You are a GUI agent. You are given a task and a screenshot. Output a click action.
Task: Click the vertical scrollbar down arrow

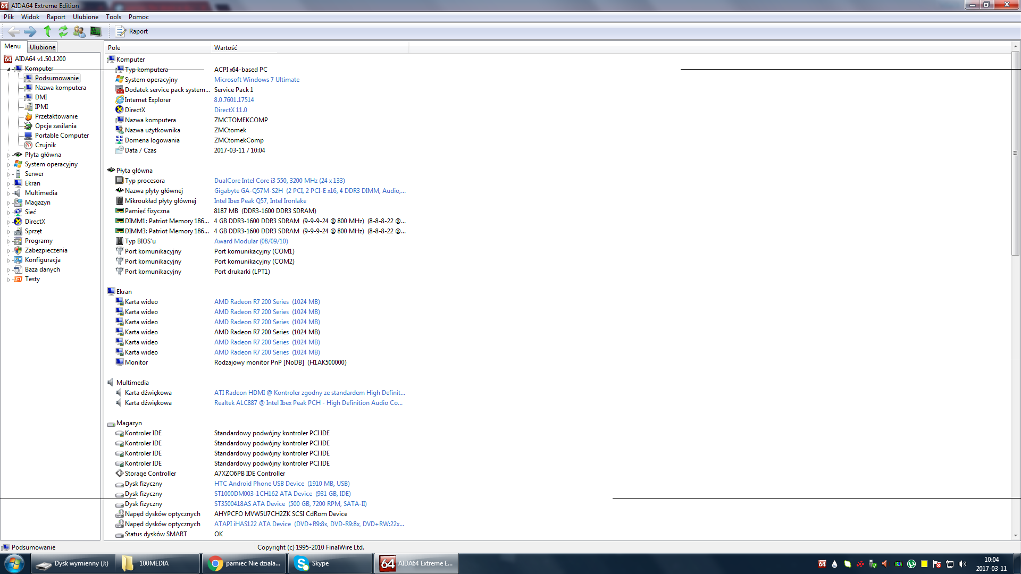click(1016, 536)
